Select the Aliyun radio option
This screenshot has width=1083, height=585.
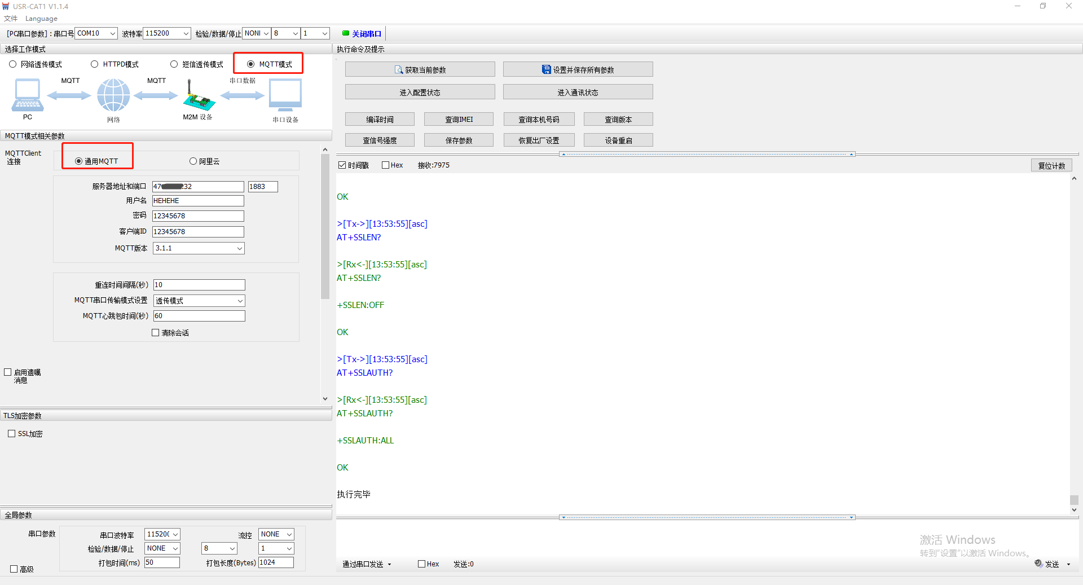[x=193, y=161]
